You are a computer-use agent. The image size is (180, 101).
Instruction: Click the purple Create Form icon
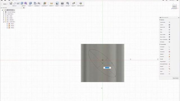[26, 3]
